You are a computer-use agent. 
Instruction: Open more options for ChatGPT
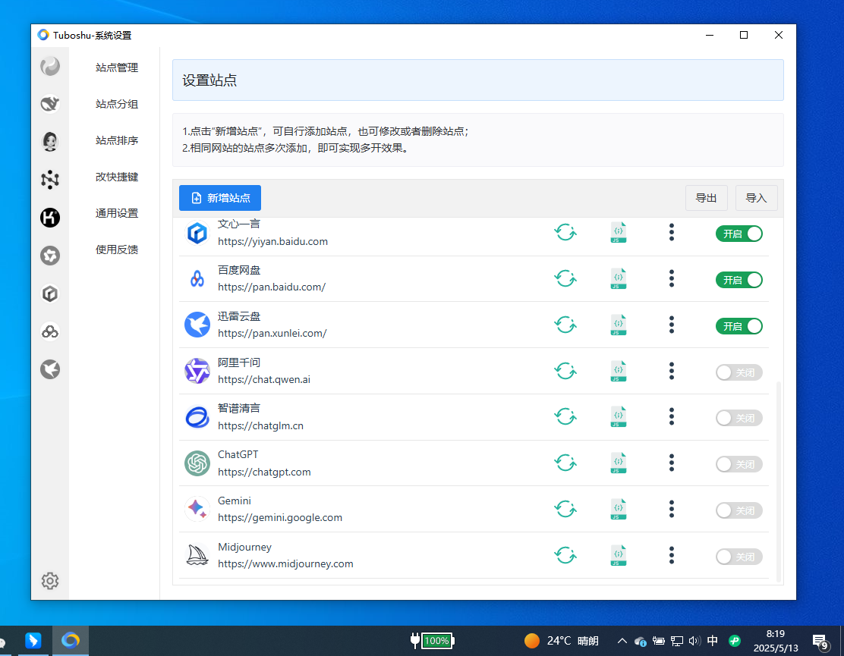(671, 463)
